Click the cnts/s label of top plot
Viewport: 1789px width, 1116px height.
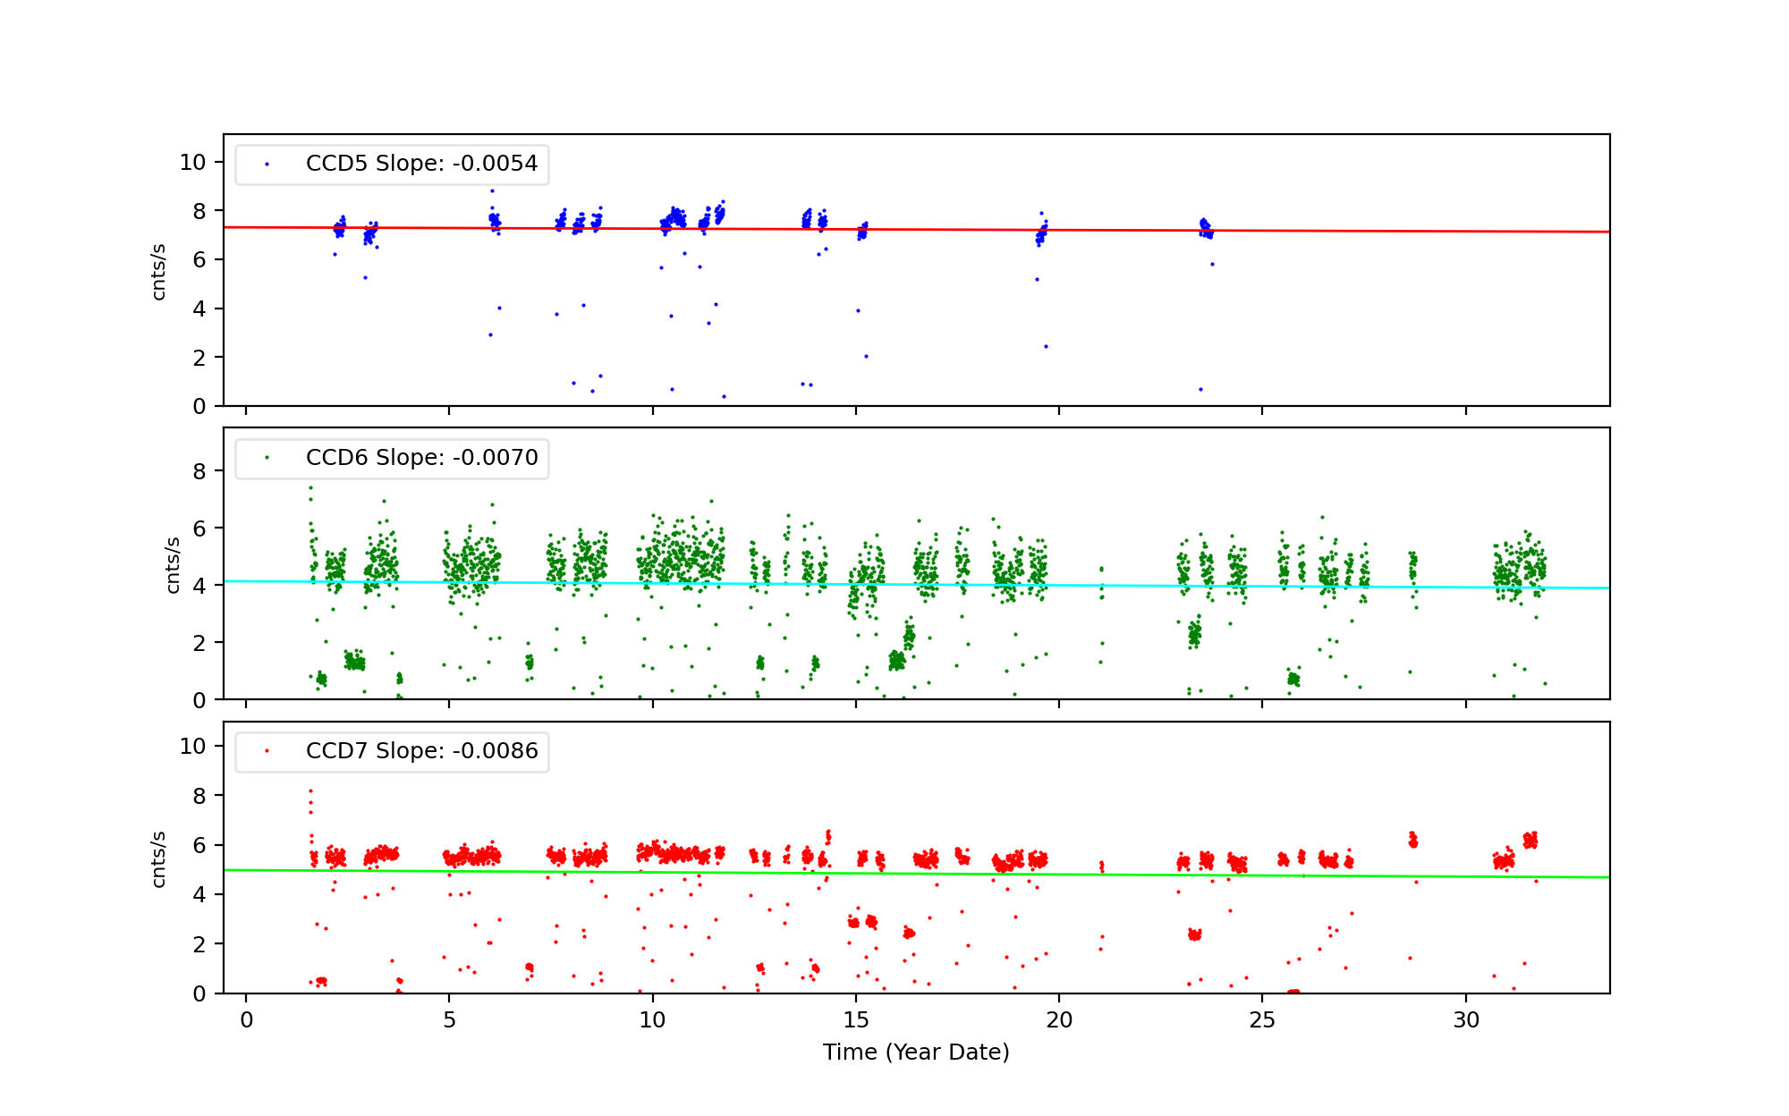pyautogui.click(x=158, y=271)
